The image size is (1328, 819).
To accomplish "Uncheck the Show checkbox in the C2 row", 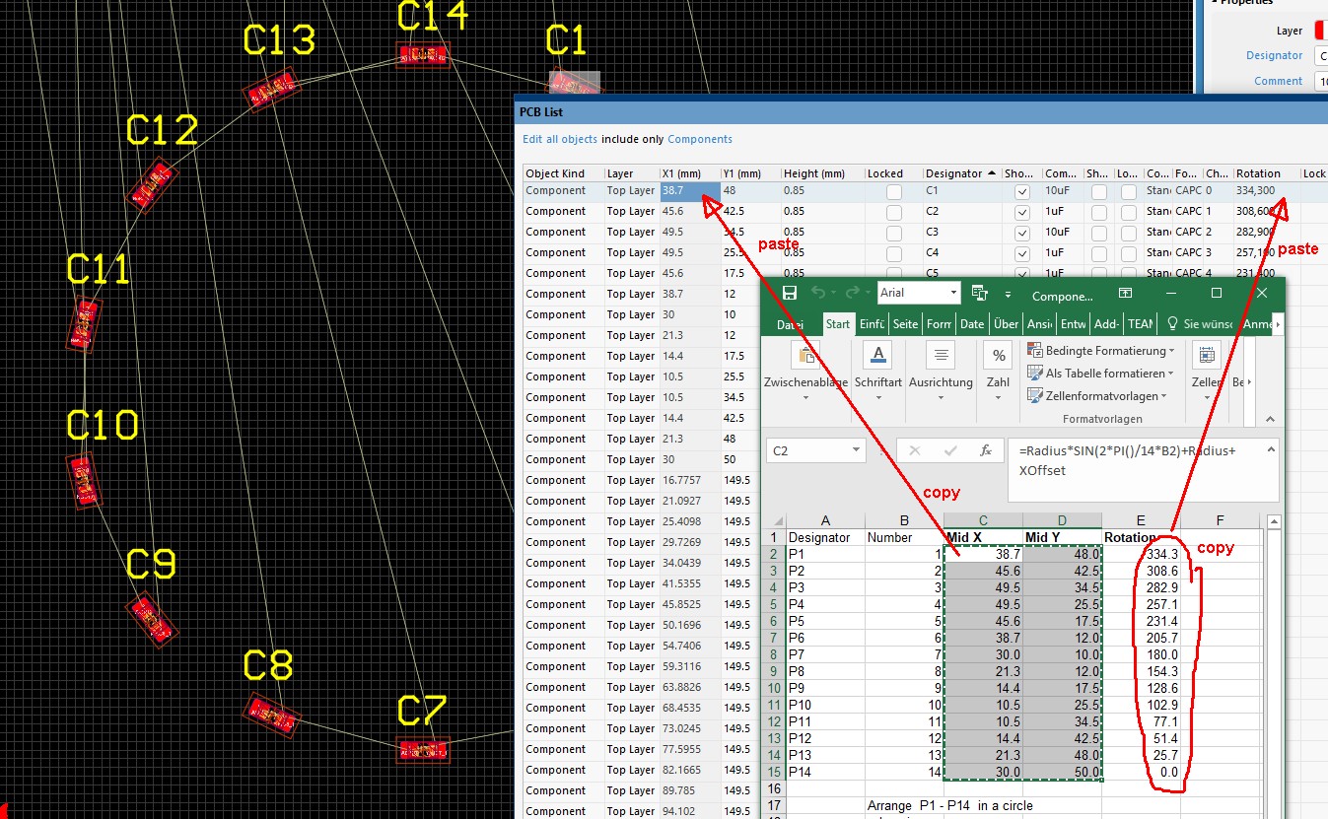I will tap(1022, 212).
